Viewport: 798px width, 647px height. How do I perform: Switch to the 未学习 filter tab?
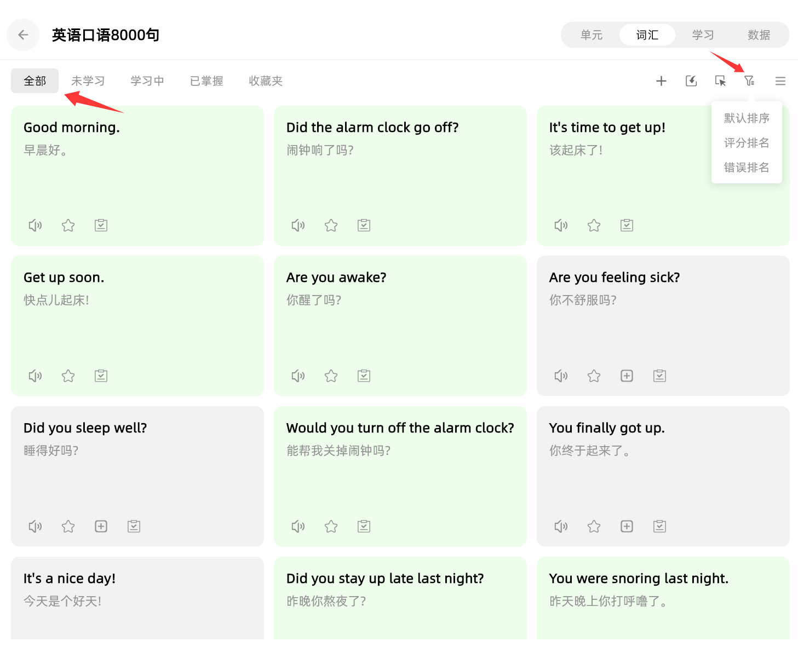tap(88, 81)
